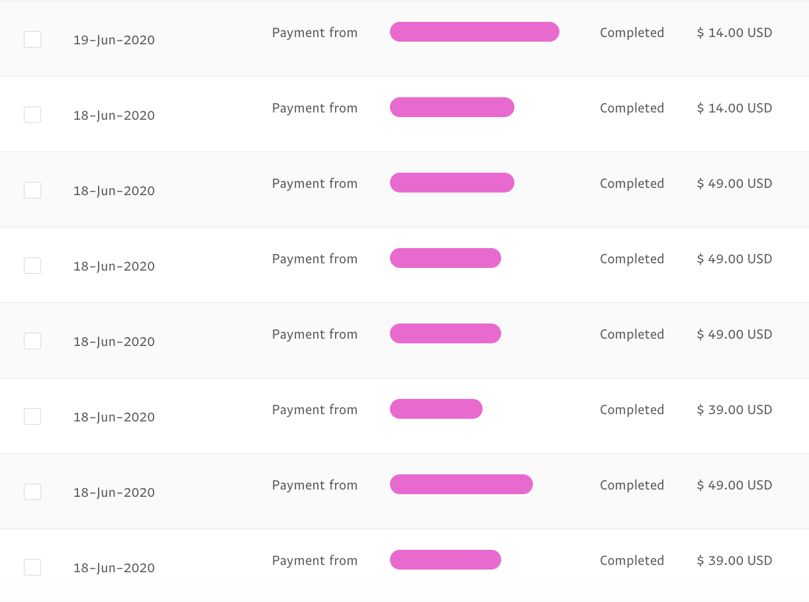
Task: Click the Completed status in the first row
Action: (632, 33)
